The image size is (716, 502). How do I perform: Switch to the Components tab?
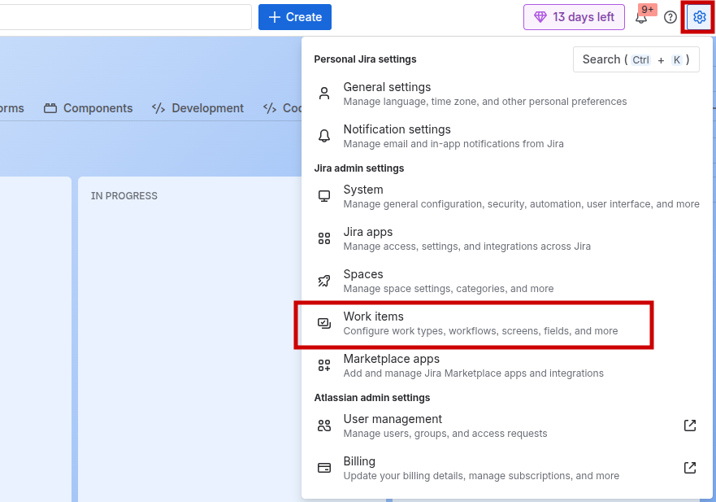[x=88, y=108]
